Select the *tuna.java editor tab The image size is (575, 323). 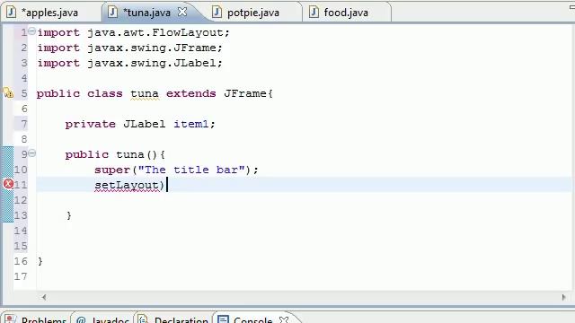pos(146,13)
